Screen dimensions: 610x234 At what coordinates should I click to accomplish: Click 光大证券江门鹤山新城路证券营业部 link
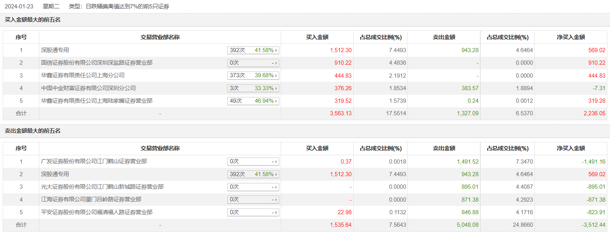(x=102, y=187)
